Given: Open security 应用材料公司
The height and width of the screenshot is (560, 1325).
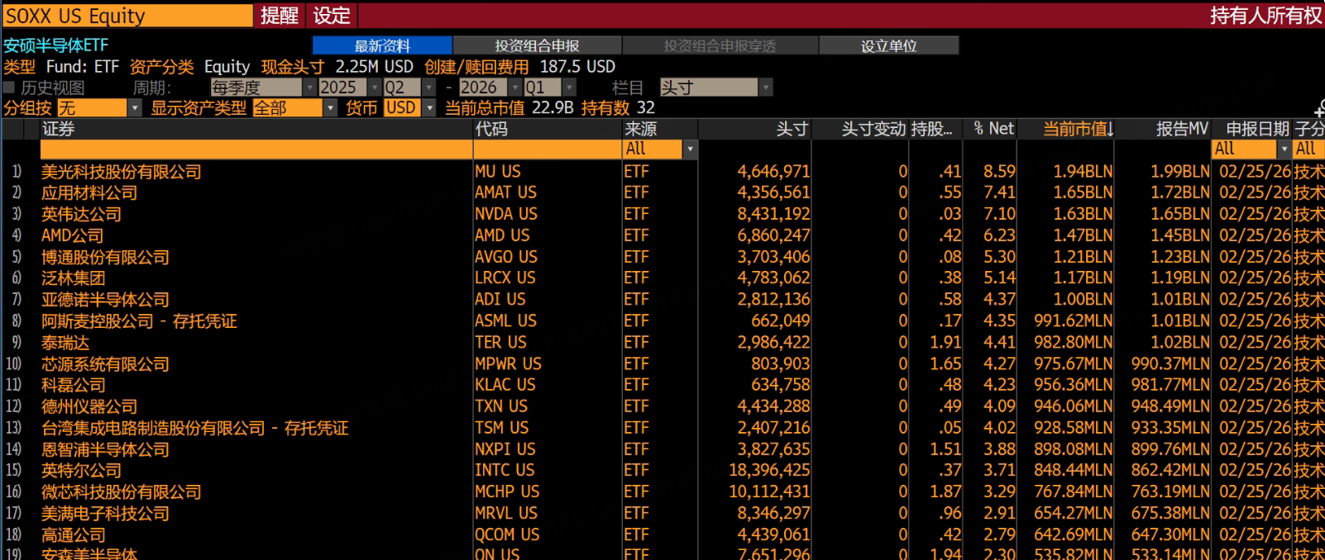Looking at the screenshot, I should (x=89, y=192).
